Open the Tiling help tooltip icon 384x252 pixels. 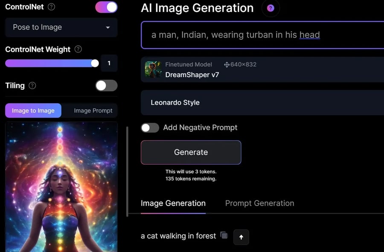pos(32,86)
